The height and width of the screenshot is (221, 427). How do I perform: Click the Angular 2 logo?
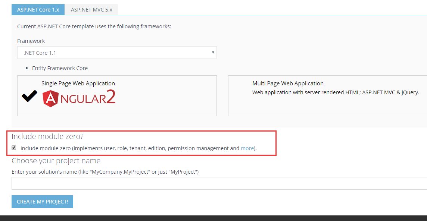79,98
